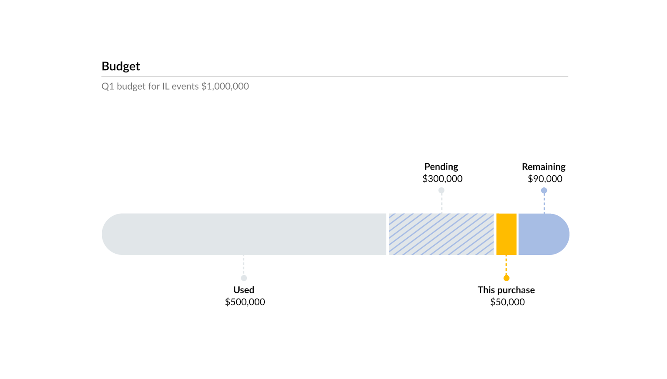
Task: Click the Remaining label
Action: 544,167
